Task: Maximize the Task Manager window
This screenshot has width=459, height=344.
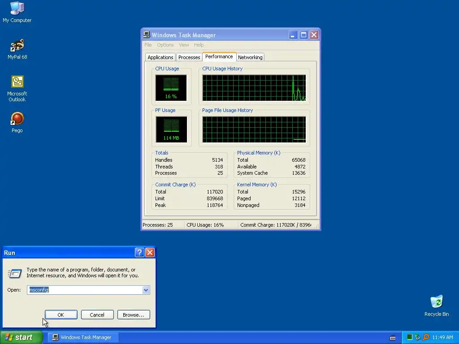Action: click(x=303, y=35)
